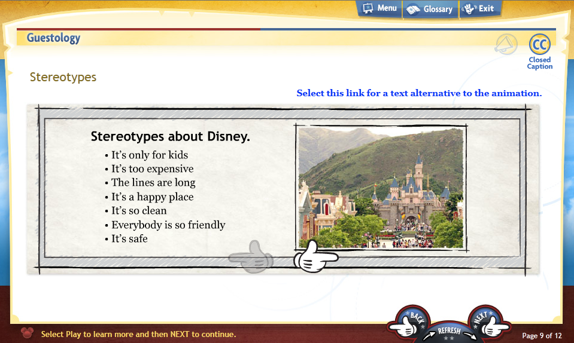Viewport: 574px width, 343px height.
Task: Click the bullet 'It's safe'
Action: pos(126,239)
